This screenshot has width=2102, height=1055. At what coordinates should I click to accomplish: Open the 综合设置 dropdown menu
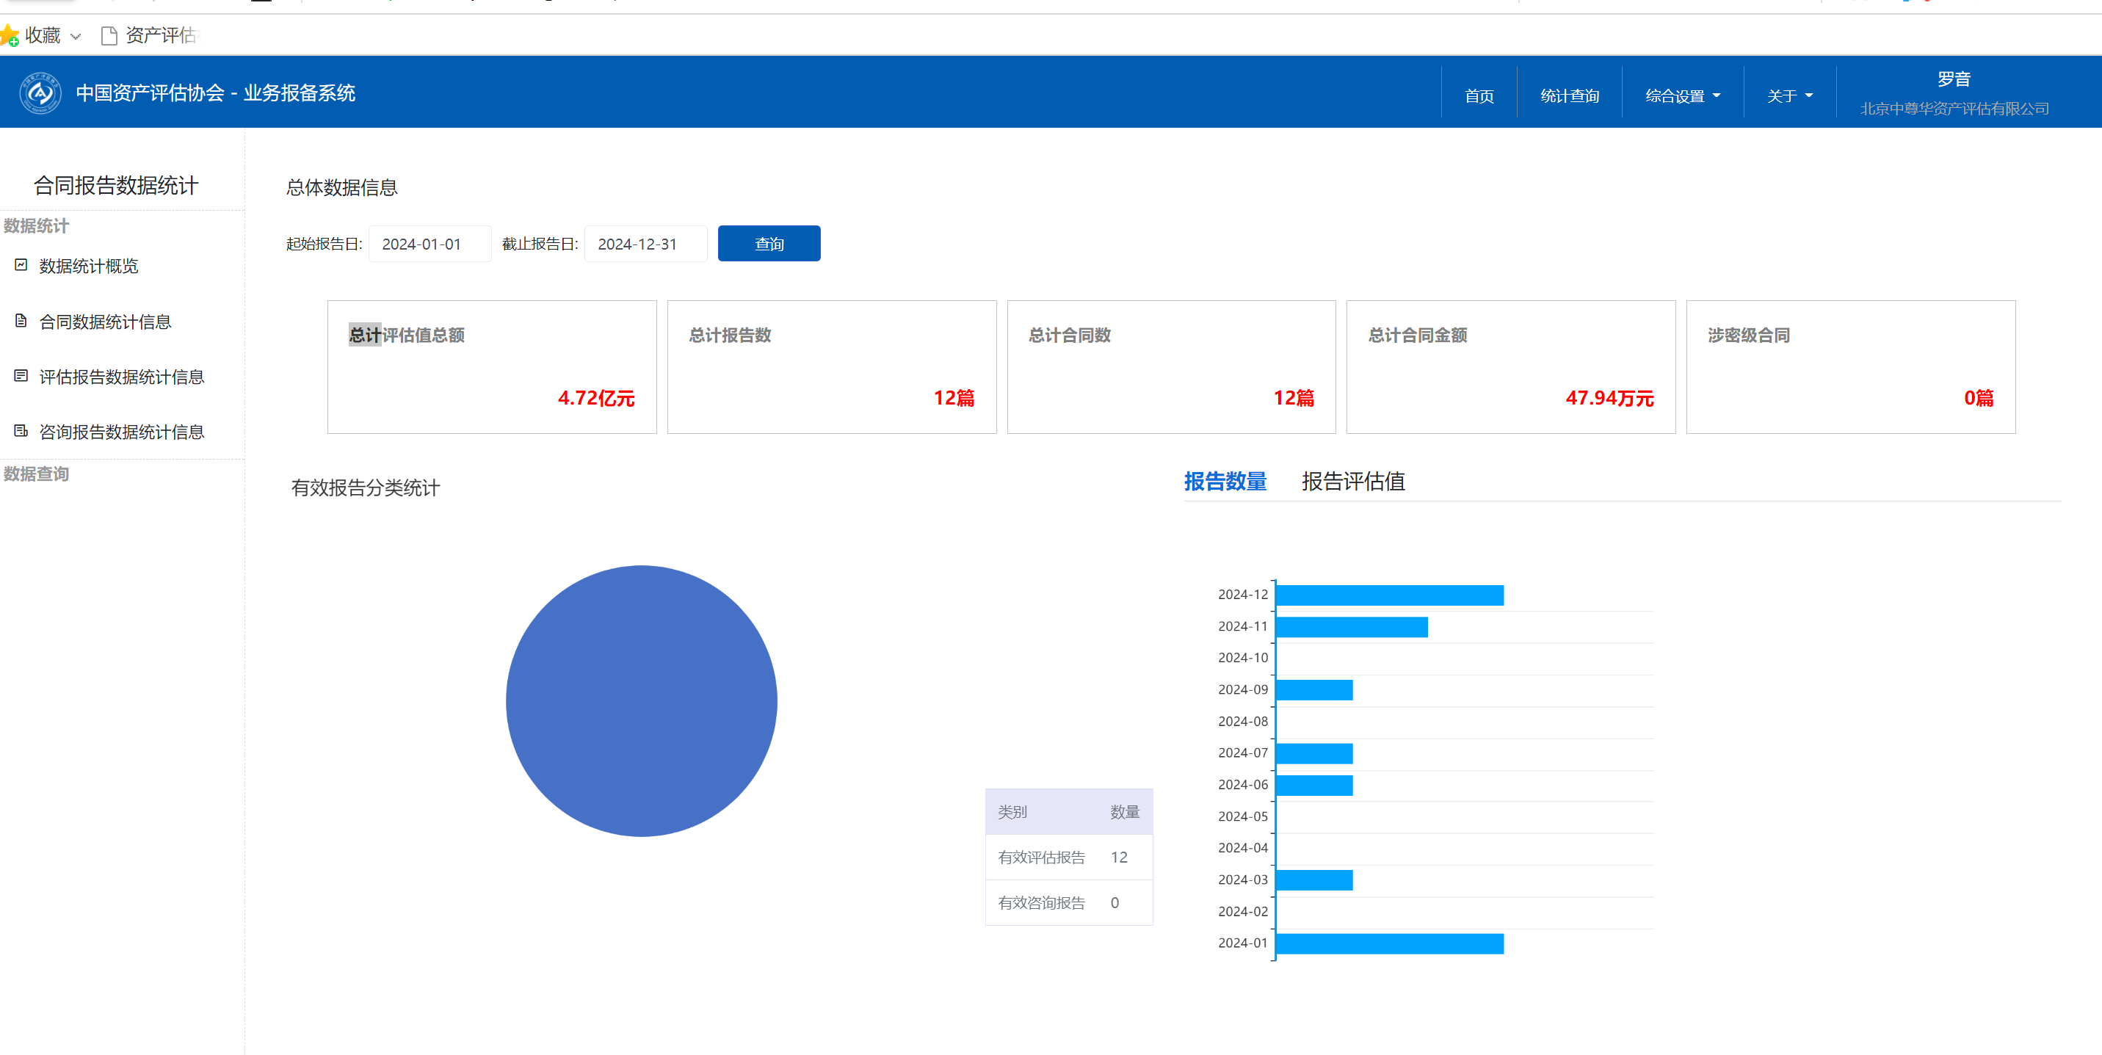[x=1683, y=95]
